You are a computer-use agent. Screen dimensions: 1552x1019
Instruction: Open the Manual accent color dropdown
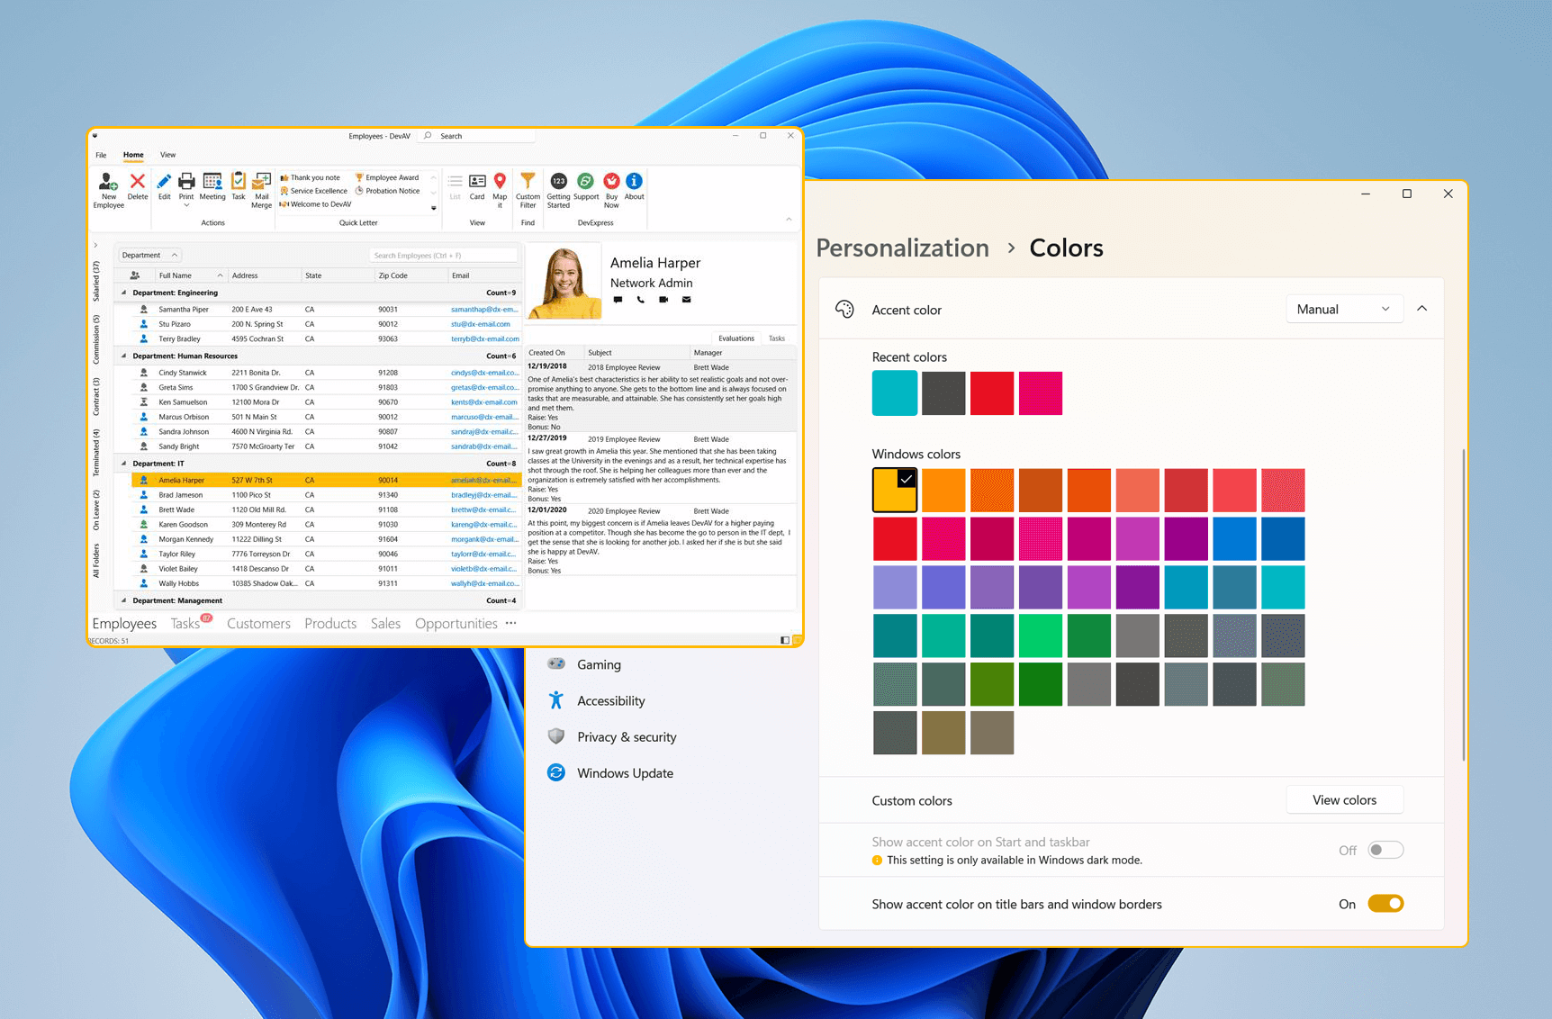tap(1344, 309)
